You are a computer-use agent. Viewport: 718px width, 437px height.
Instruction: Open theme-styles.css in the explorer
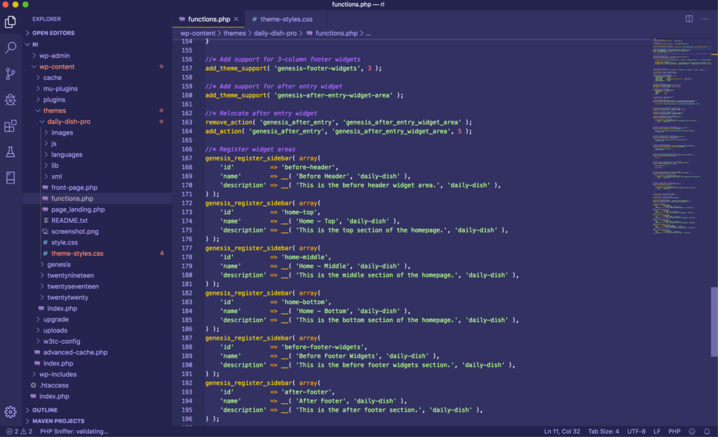click(77, 254)
